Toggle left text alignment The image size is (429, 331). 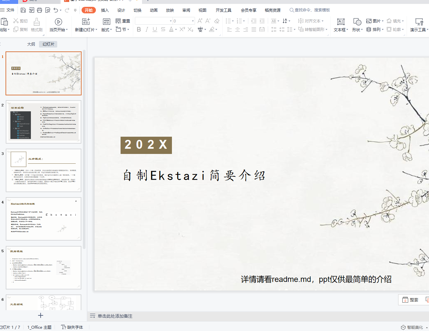click(x=229, y=29)
